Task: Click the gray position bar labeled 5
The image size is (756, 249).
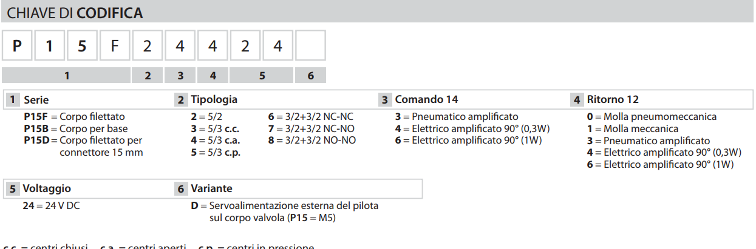Action: point(262,75)
